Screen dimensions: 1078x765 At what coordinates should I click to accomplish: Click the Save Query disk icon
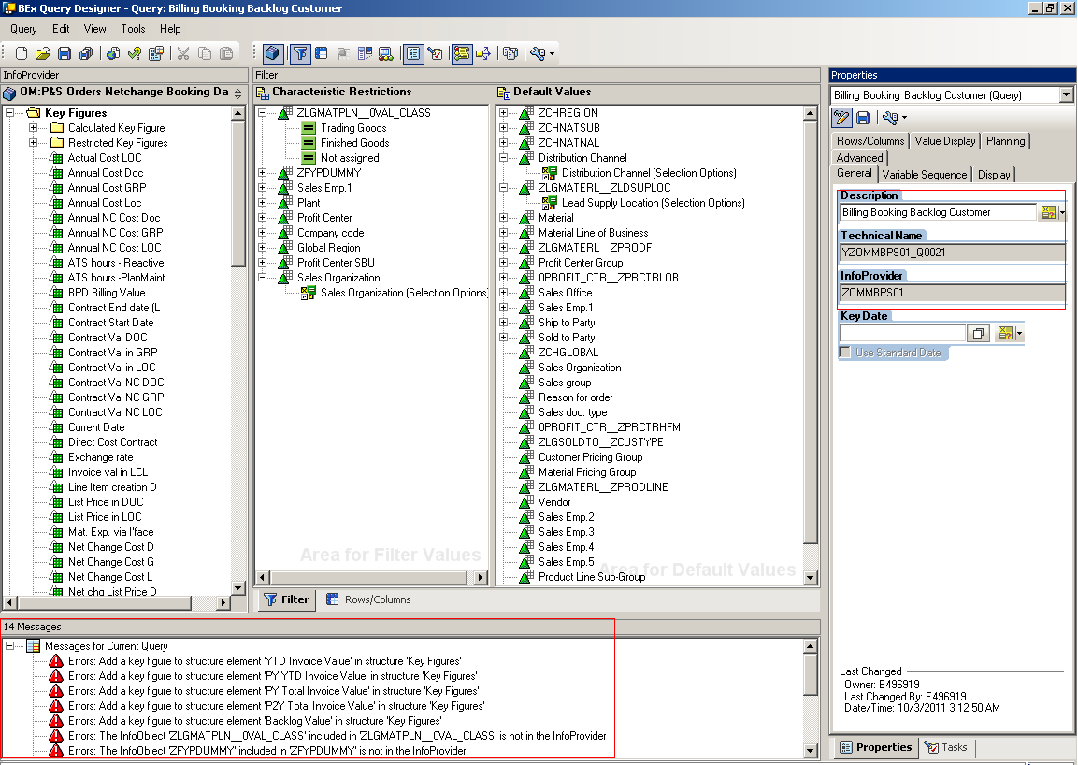(x=65, y=53)
